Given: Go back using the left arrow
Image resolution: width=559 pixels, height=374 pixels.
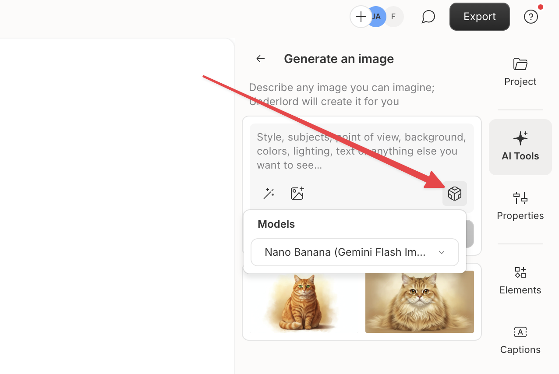Looking at the screenshot, I should point(261,59).
